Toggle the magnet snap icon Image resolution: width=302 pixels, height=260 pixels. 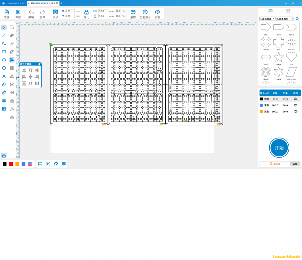point(56,164)
